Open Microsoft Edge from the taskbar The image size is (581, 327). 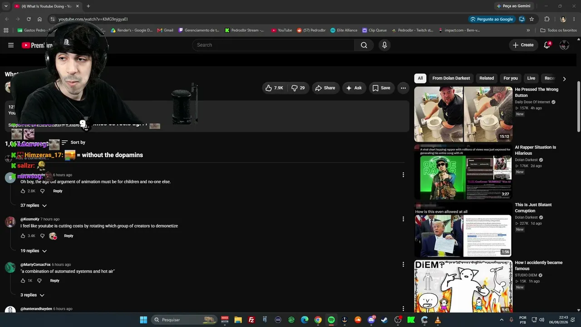tap(305, 320)
